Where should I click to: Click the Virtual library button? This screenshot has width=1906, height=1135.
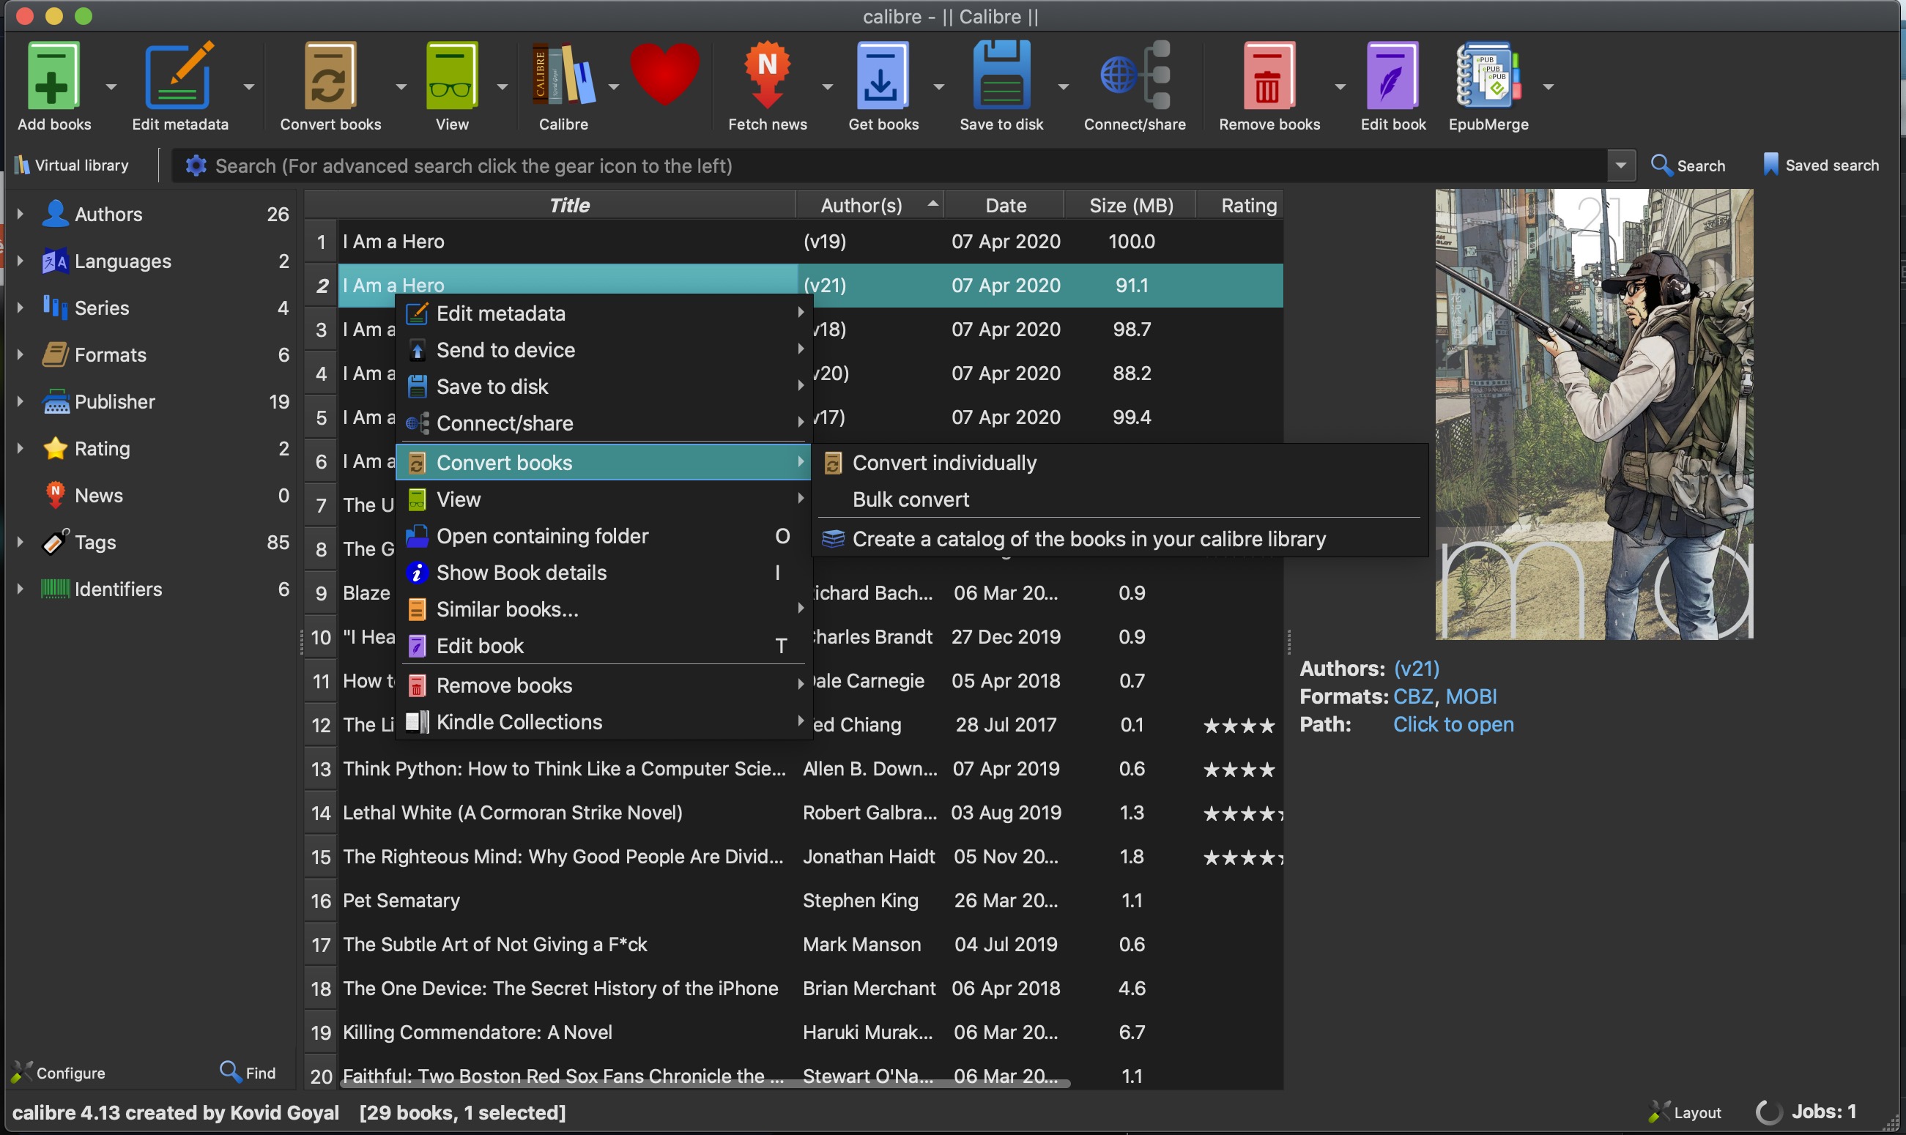click(71, 165)
